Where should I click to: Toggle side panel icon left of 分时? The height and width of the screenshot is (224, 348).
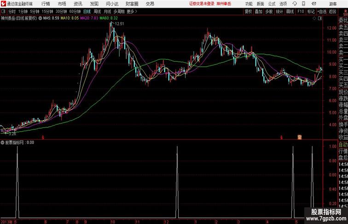click(x=3, y=11)
